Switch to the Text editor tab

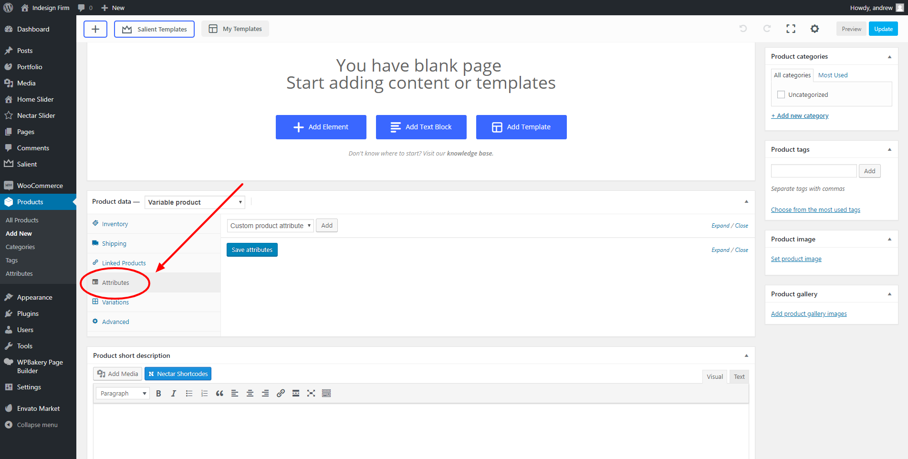click(739, 376)
